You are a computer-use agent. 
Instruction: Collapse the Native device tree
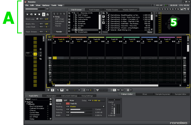[x=26, y=102]
